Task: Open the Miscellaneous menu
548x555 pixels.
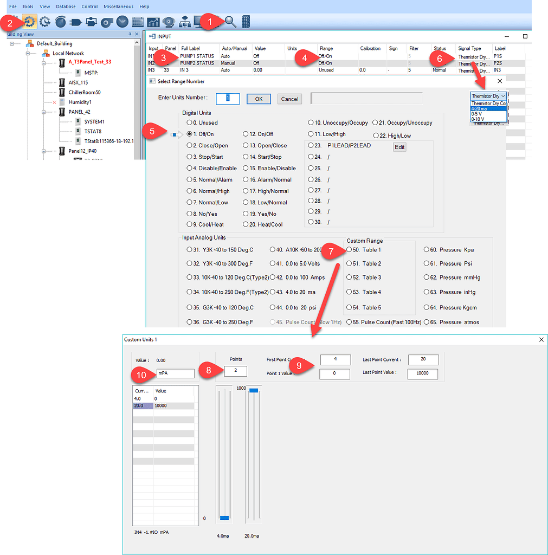Action: coord(118,7)
